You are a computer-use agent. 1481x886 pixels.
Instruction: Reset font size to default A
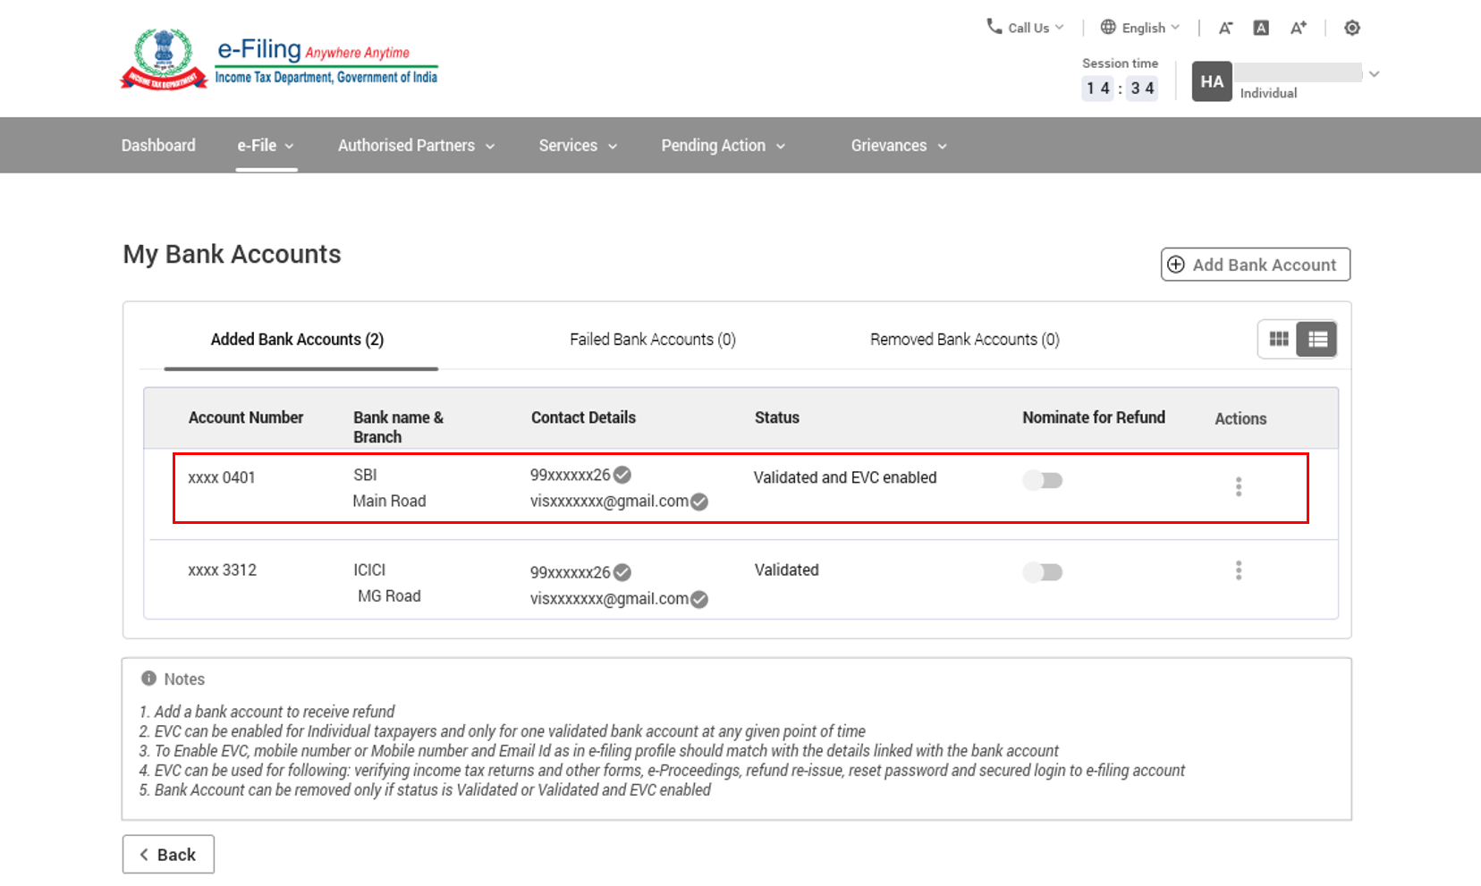click(1261, 28)
